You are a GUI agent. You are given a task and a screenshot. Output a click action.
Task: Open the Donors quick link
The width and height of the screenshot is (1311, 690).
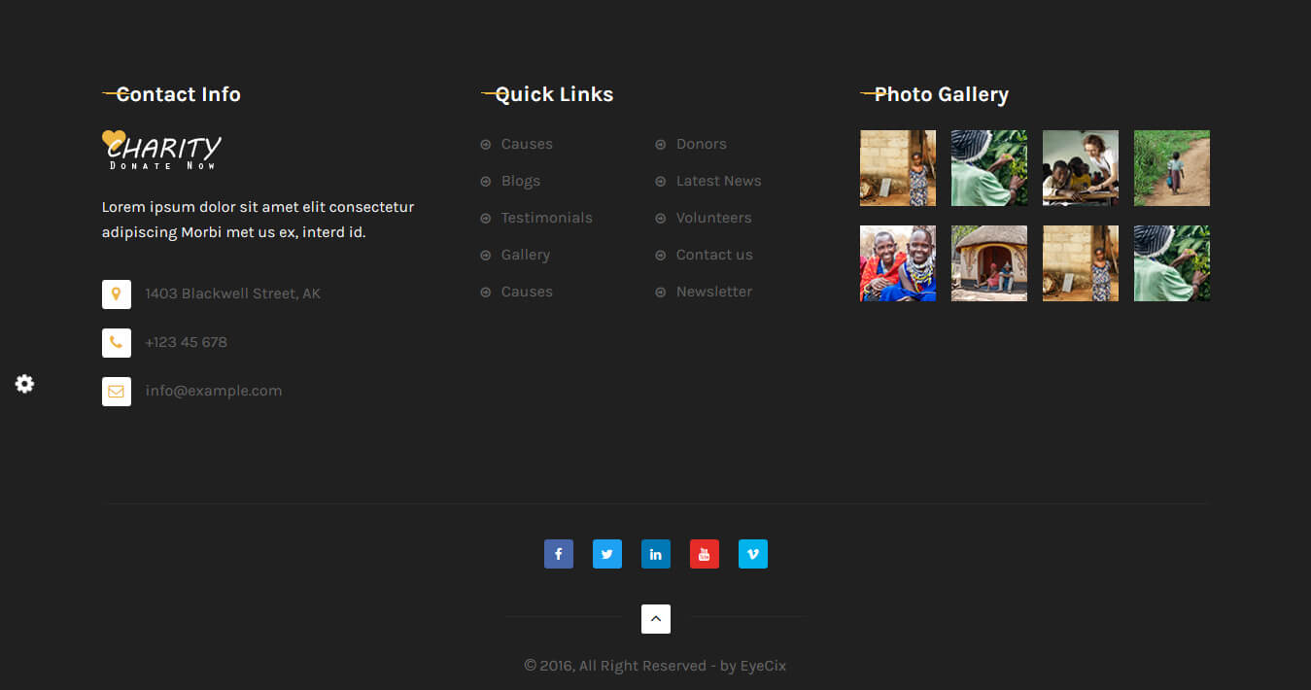point(701,144)
